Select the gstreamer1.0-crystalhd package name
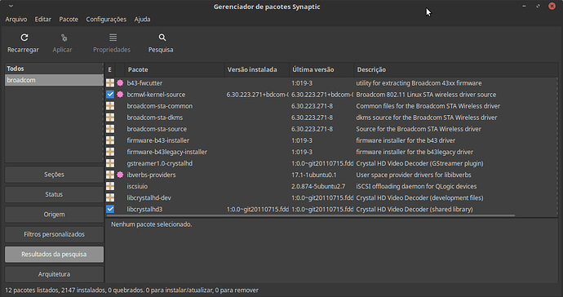The width and height of the screenshot is (563, 297). click(160, 163)
